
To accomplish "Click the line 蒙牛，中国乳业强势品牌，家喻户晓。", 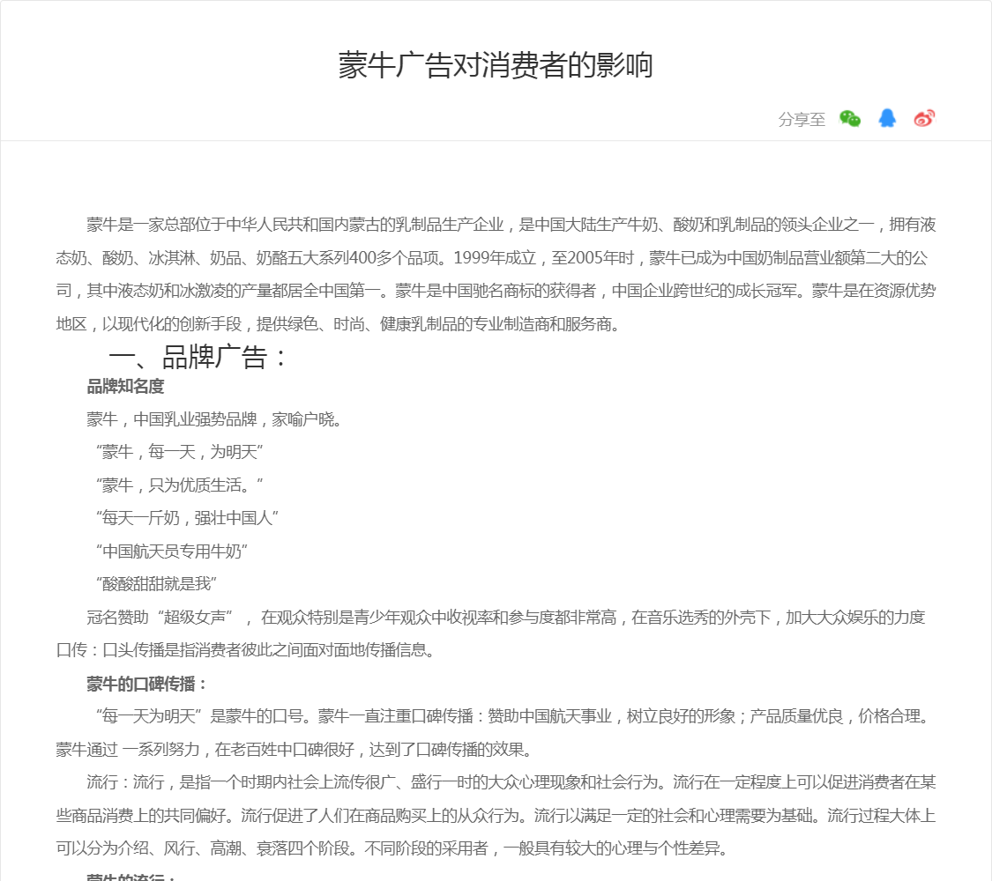I will (214, 419).
